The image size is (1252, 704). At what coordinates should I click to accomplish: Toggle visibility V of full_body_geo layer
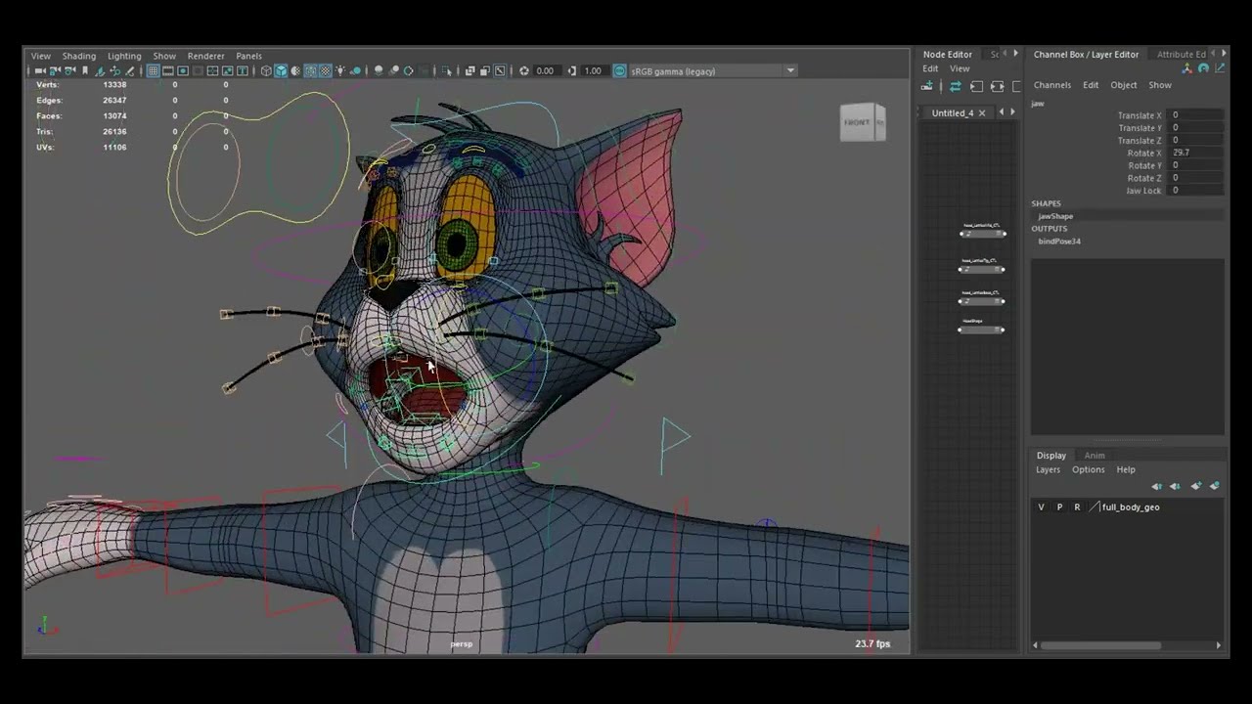coord(1041,507)
